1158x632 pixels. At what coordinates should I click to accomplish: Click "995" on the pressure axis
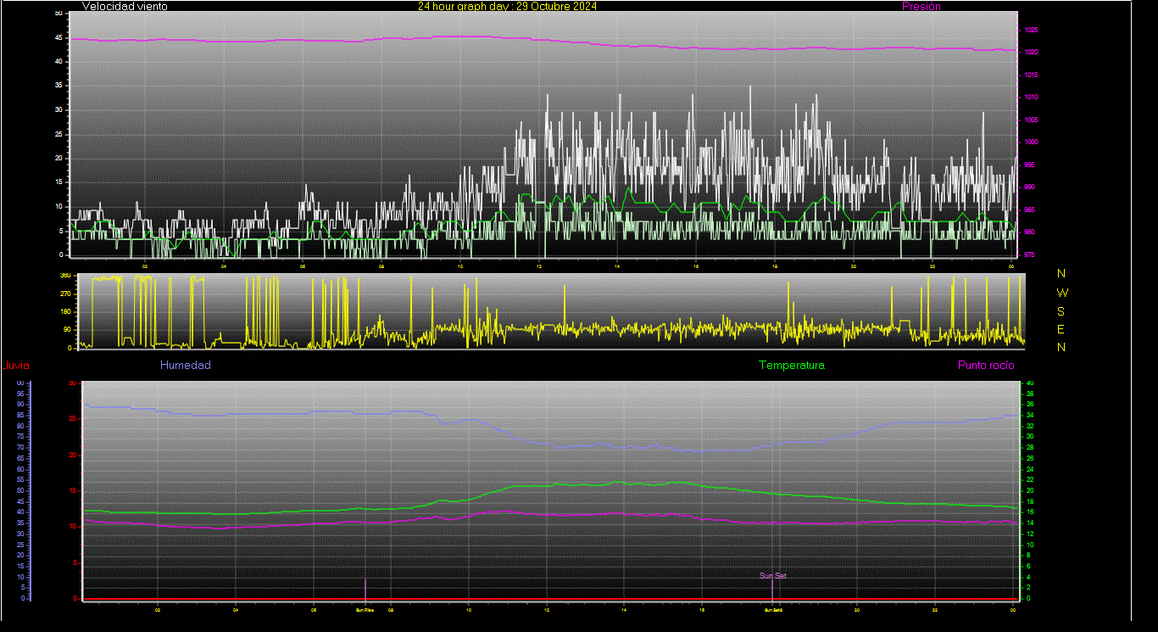(x=1029, y=165)
